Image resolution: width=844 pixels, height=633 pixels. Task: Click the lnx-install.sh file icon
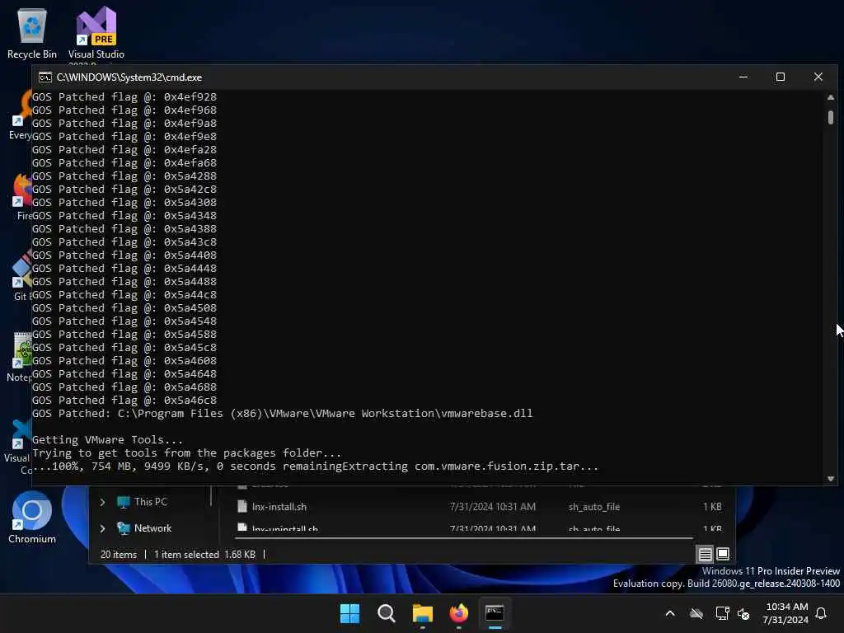[242, 507]
